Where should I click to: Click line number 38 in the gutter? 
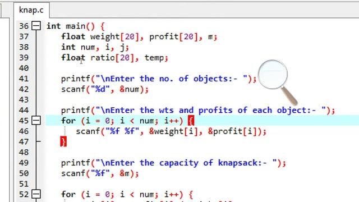pyautogui.click(x=24, y=47)
